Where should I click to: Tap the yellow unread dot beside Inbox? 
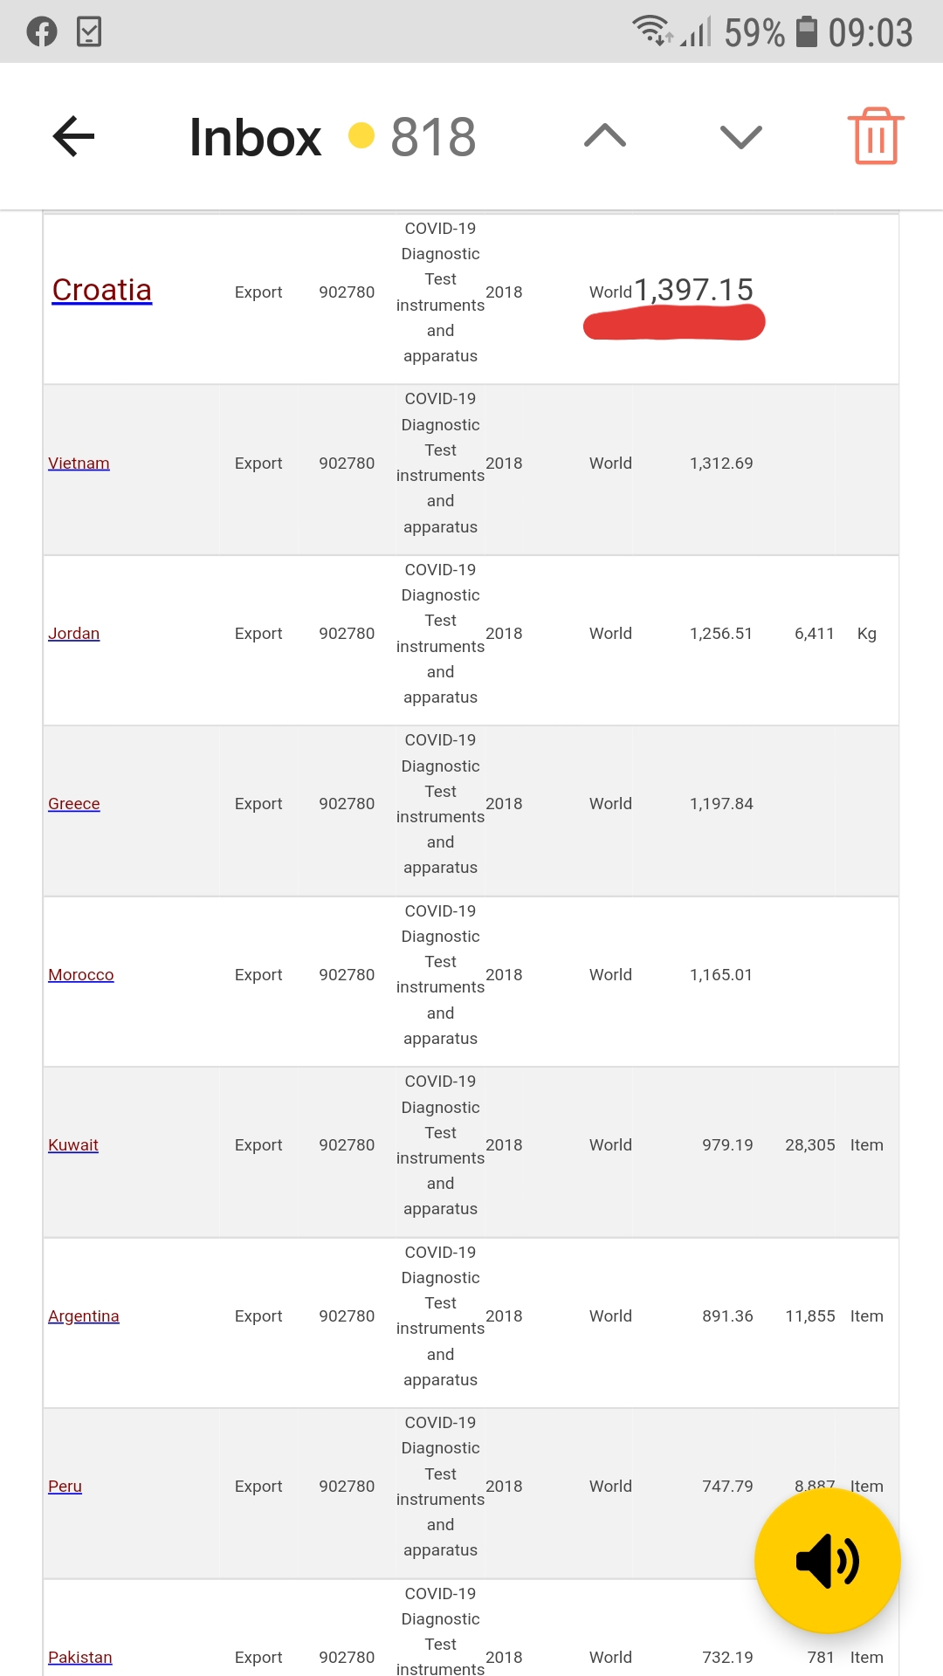click(361, 136)
